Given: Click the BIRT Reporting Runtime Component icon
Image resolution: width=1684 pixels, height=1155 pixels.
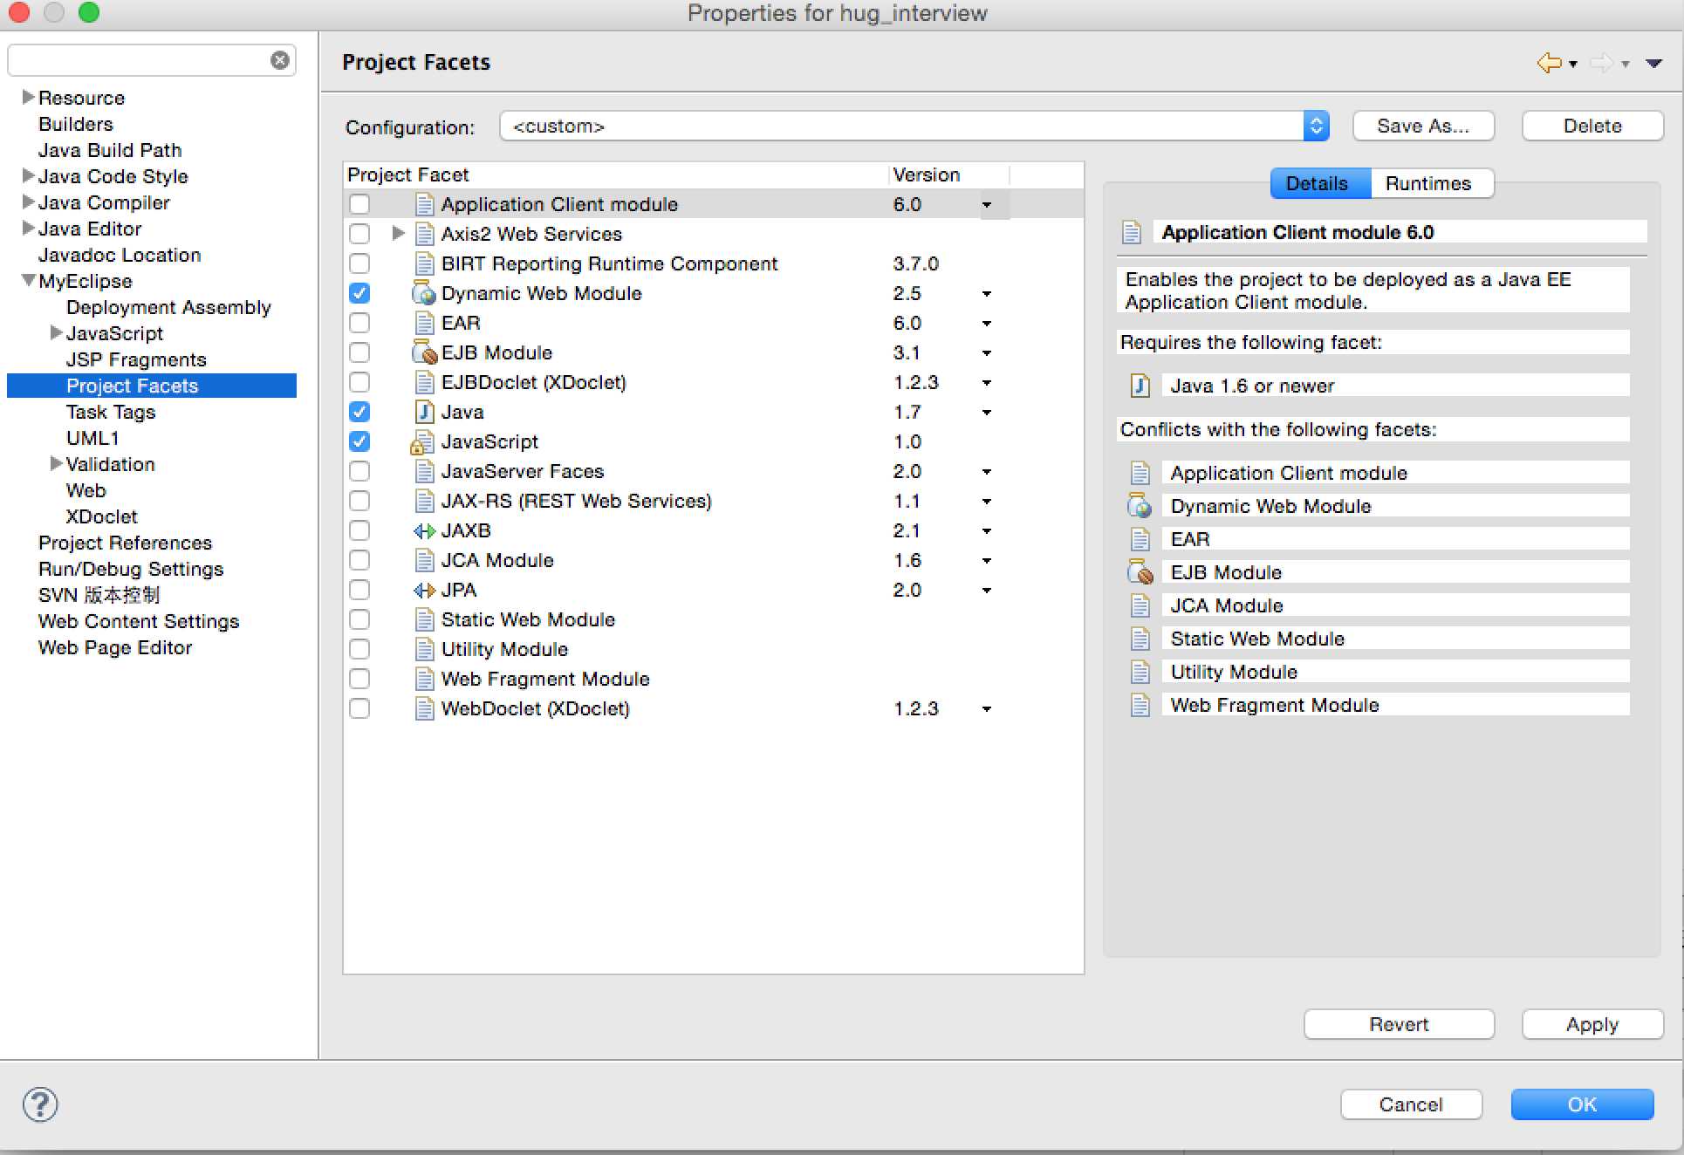Looking at the screenshot, I should (424, 263).
